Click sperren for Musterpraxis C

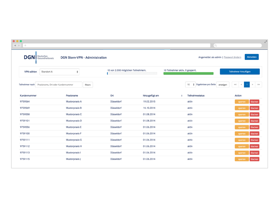pyautogui.click(x=242, y=114)
